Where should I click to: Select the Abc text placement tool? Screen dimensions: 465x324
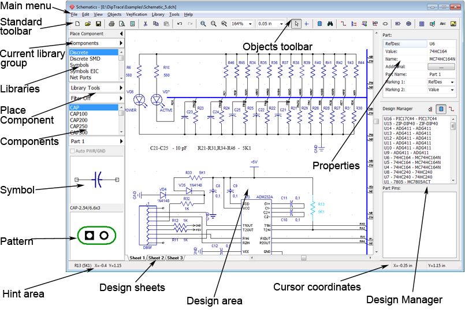(x=442, y=24)
